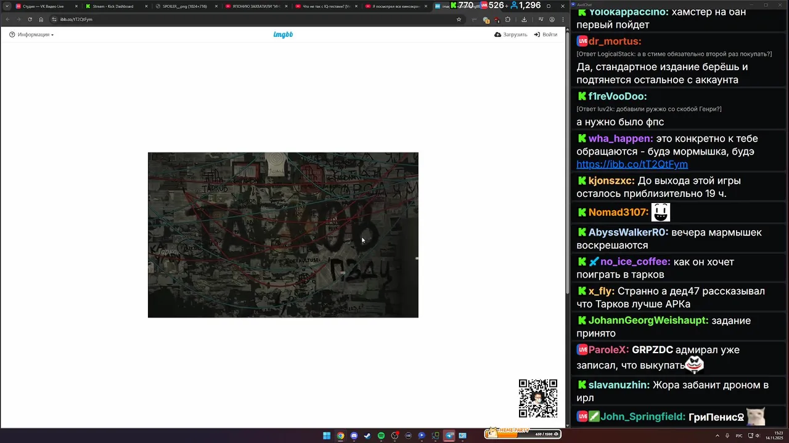This screenshot has height=443, width=789.
Task: Click username ParoleX in chat
Action: 608,349
